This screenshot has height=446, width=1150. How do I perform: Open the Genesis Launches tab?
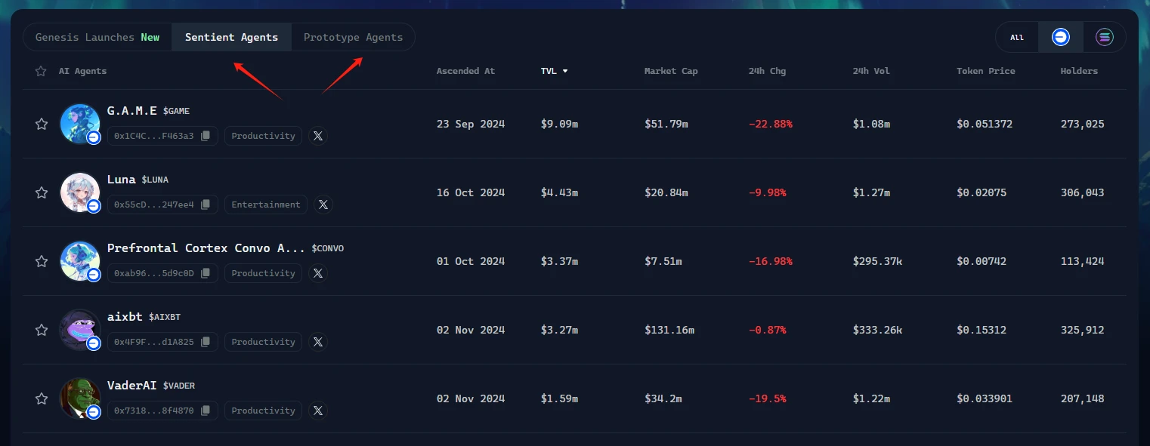[97, 37]
